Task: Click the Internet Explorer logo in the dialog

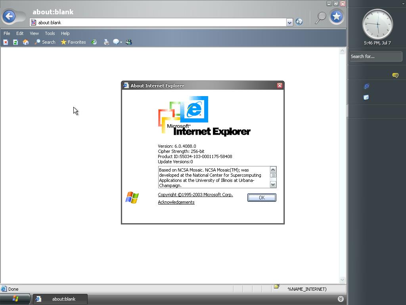Action: [204, 116]
